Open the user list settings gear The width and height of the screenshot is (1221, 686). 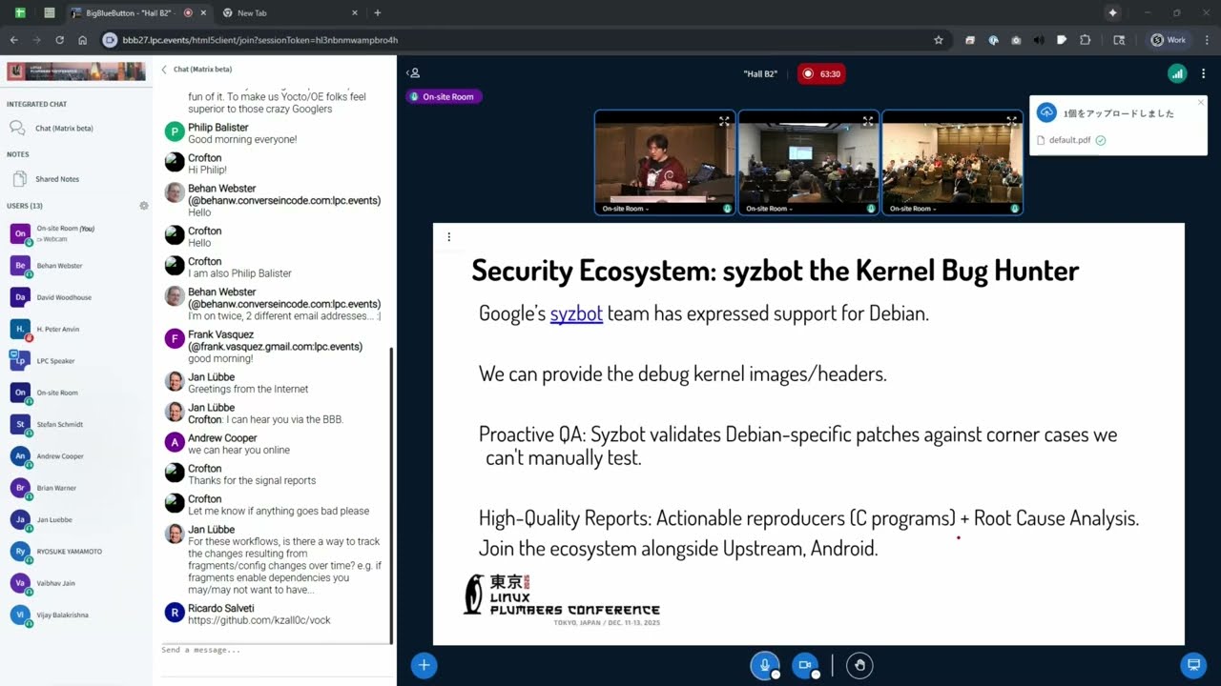(144, 206)
